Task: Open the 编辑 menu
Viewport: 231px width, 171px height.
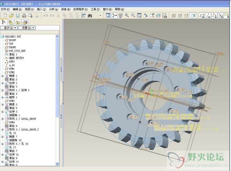Action: [17, 9]
